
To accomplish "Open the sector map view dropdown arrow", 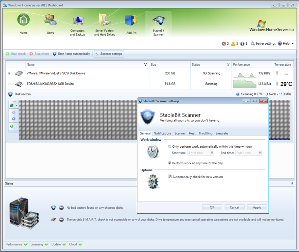I will pos(16,105).
